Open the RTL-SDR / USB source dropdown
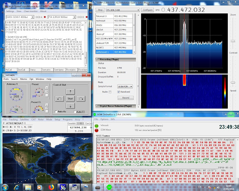239x191 pixels. [x=138, y=10]
